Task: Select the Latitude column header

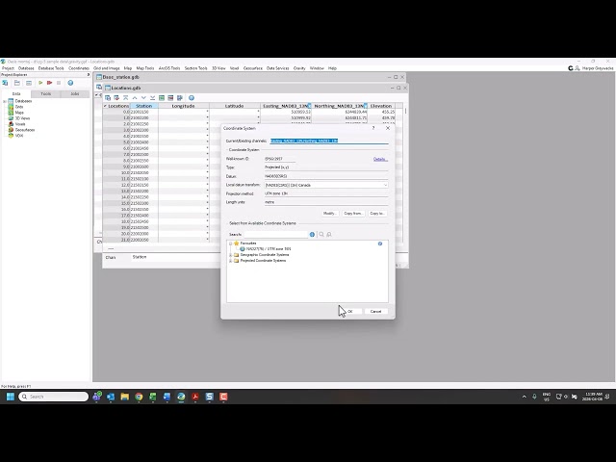Action: pos(235,106)
